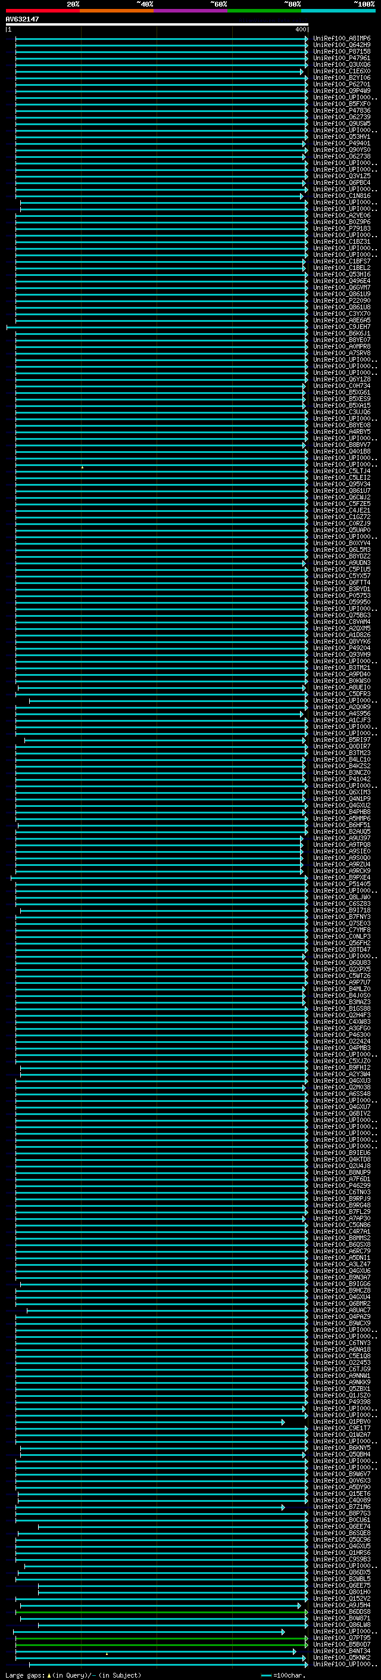Select the UniRef100_P49401 label
Screen dimensions: 381x1680
(341, 144)
